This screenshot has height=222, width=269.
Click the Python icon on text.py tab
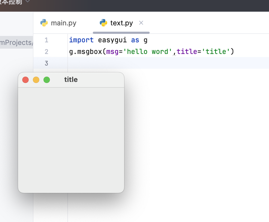click(x=103, y=23)
